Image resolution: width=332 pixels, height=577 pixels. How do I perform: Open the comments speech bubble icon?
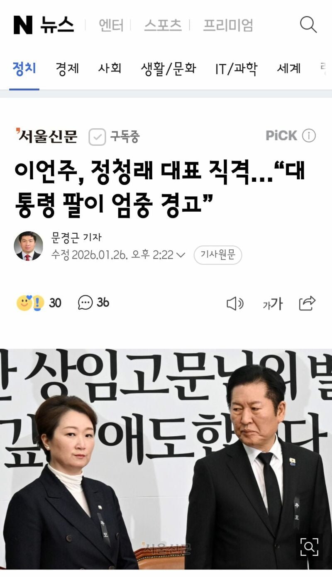[x=85, y=303]
